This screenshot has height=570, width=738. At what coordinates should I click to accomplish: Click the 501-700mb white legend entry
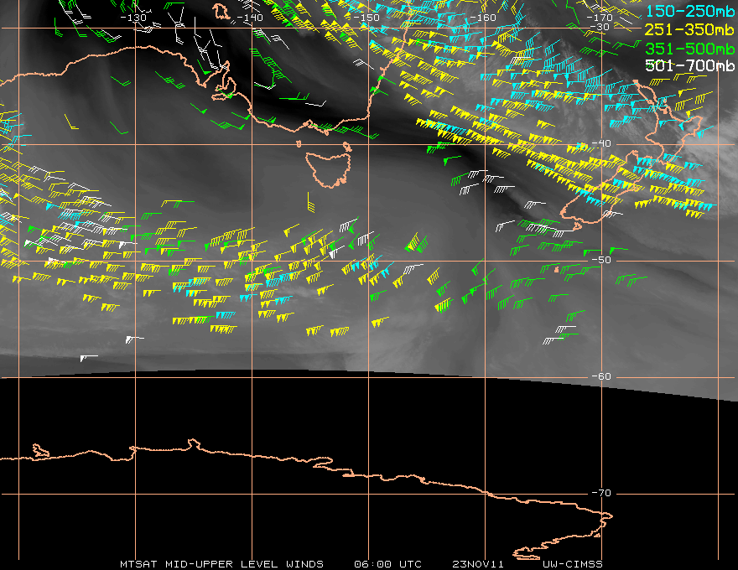coord(690,65)
